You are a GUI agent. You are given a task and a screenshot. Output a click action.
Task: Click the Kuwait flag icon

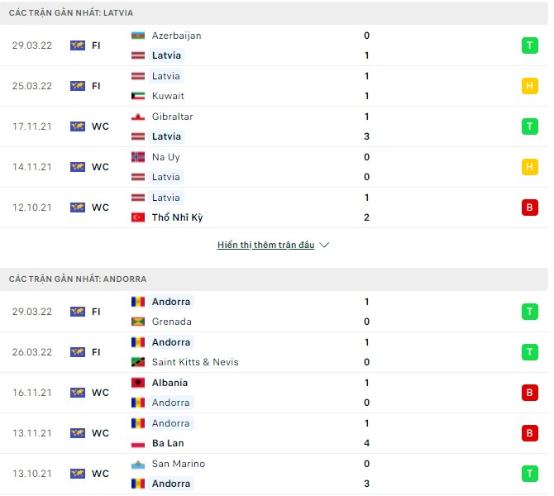138,96
